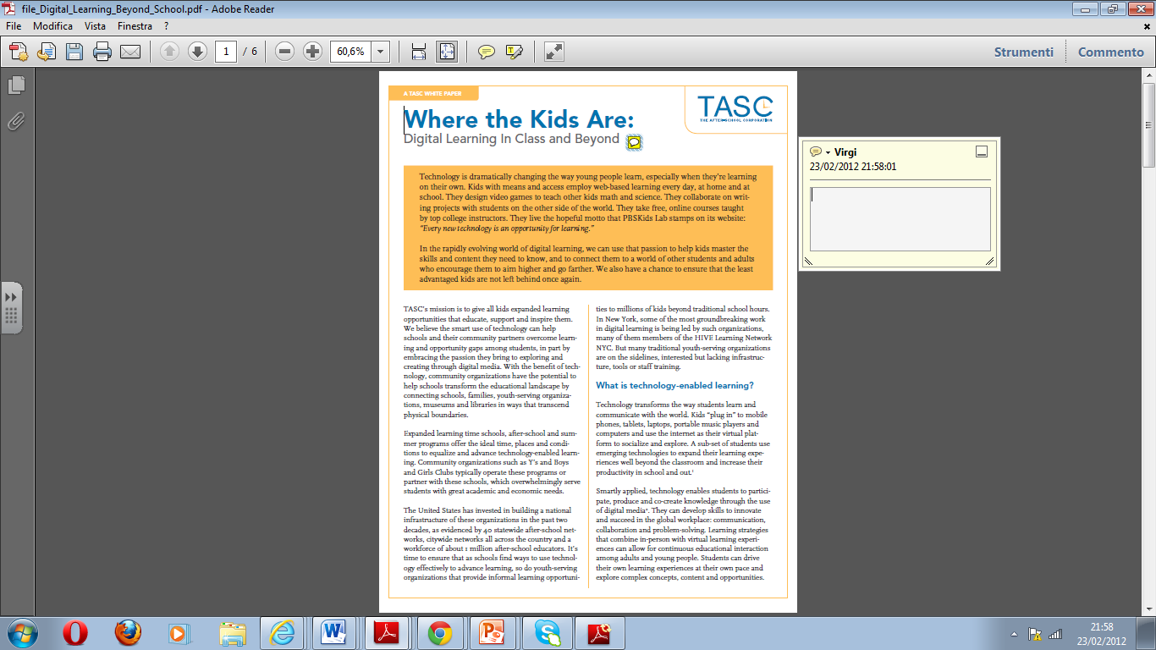Go to previous page arrow
The width and height of the screenshot is (1156, 650).
[x=169, y=52]
